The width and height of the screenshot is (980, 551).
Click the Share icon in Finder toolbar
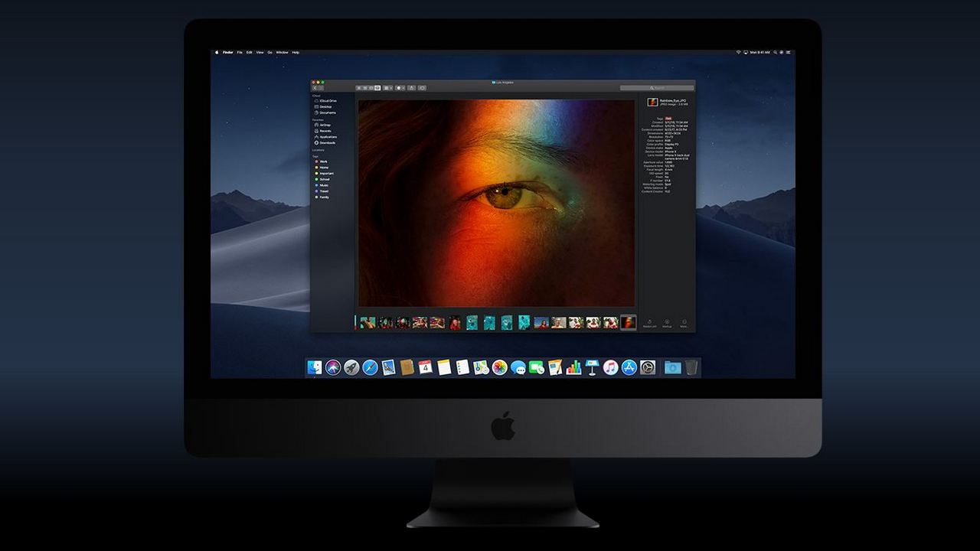(412, 88)
